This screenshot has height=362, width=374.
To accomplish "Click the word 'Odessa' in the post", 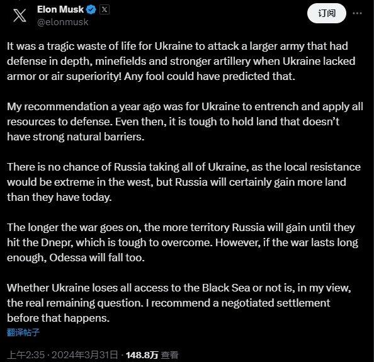I will (x=68, y=257).
